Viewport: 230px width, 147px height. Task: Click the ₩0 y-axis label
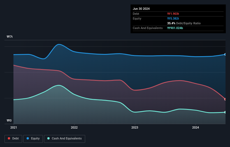click(x=9, y=120)
